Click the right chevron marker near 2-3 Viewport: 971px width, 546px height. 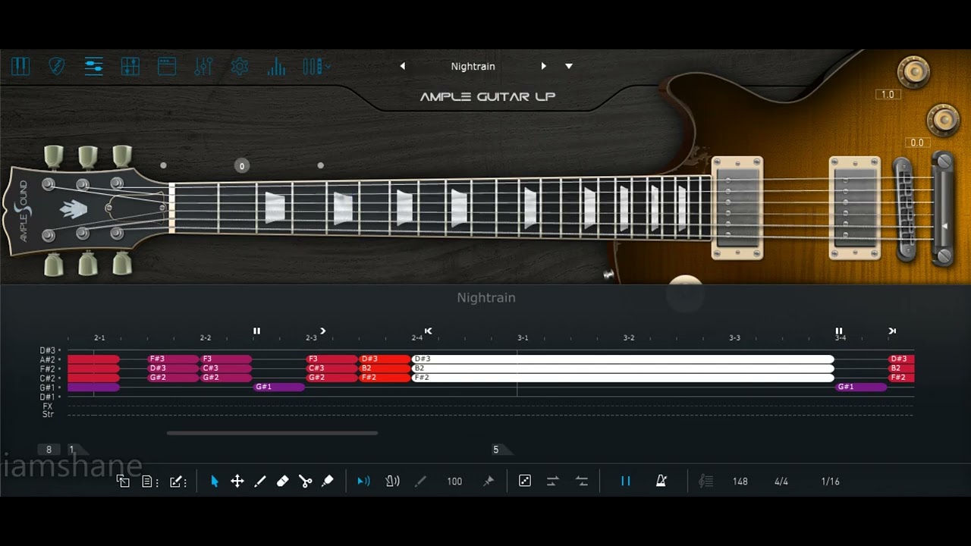(x=323, y=331)
